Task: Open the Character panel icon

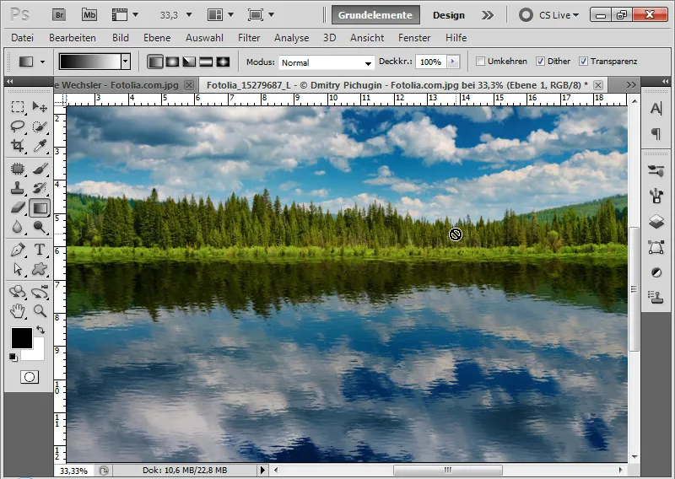Action: pyautogui.click(x=656, y=109)
